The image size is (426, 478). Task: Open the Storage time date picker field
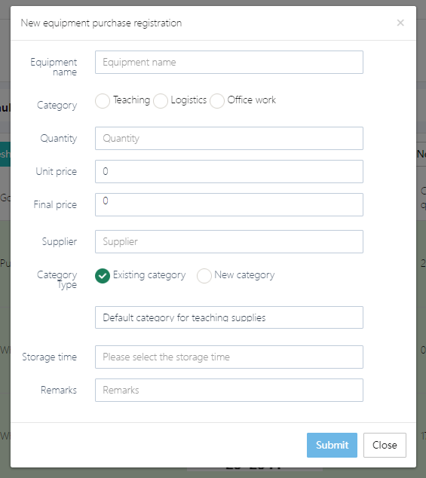pyautogui.click(x=229, y=357)
